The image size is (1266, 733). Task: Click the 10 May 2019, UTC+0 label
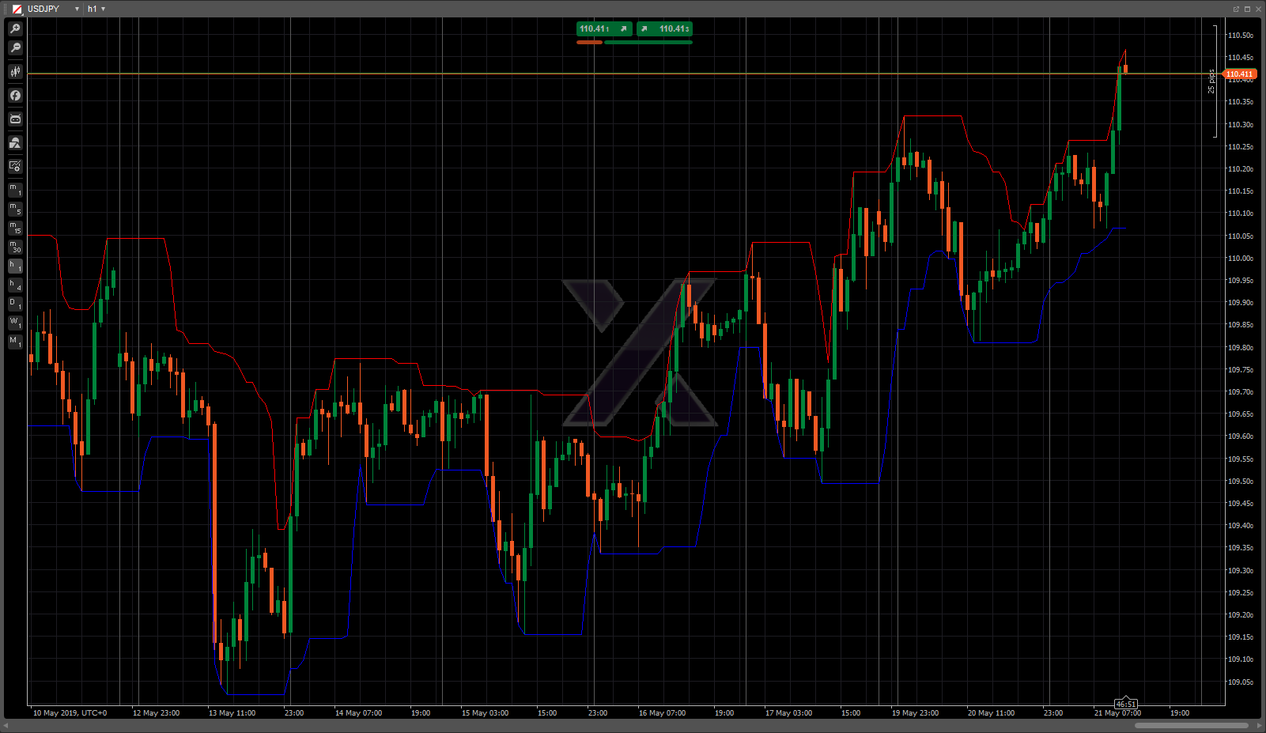(x=70, y=713)
